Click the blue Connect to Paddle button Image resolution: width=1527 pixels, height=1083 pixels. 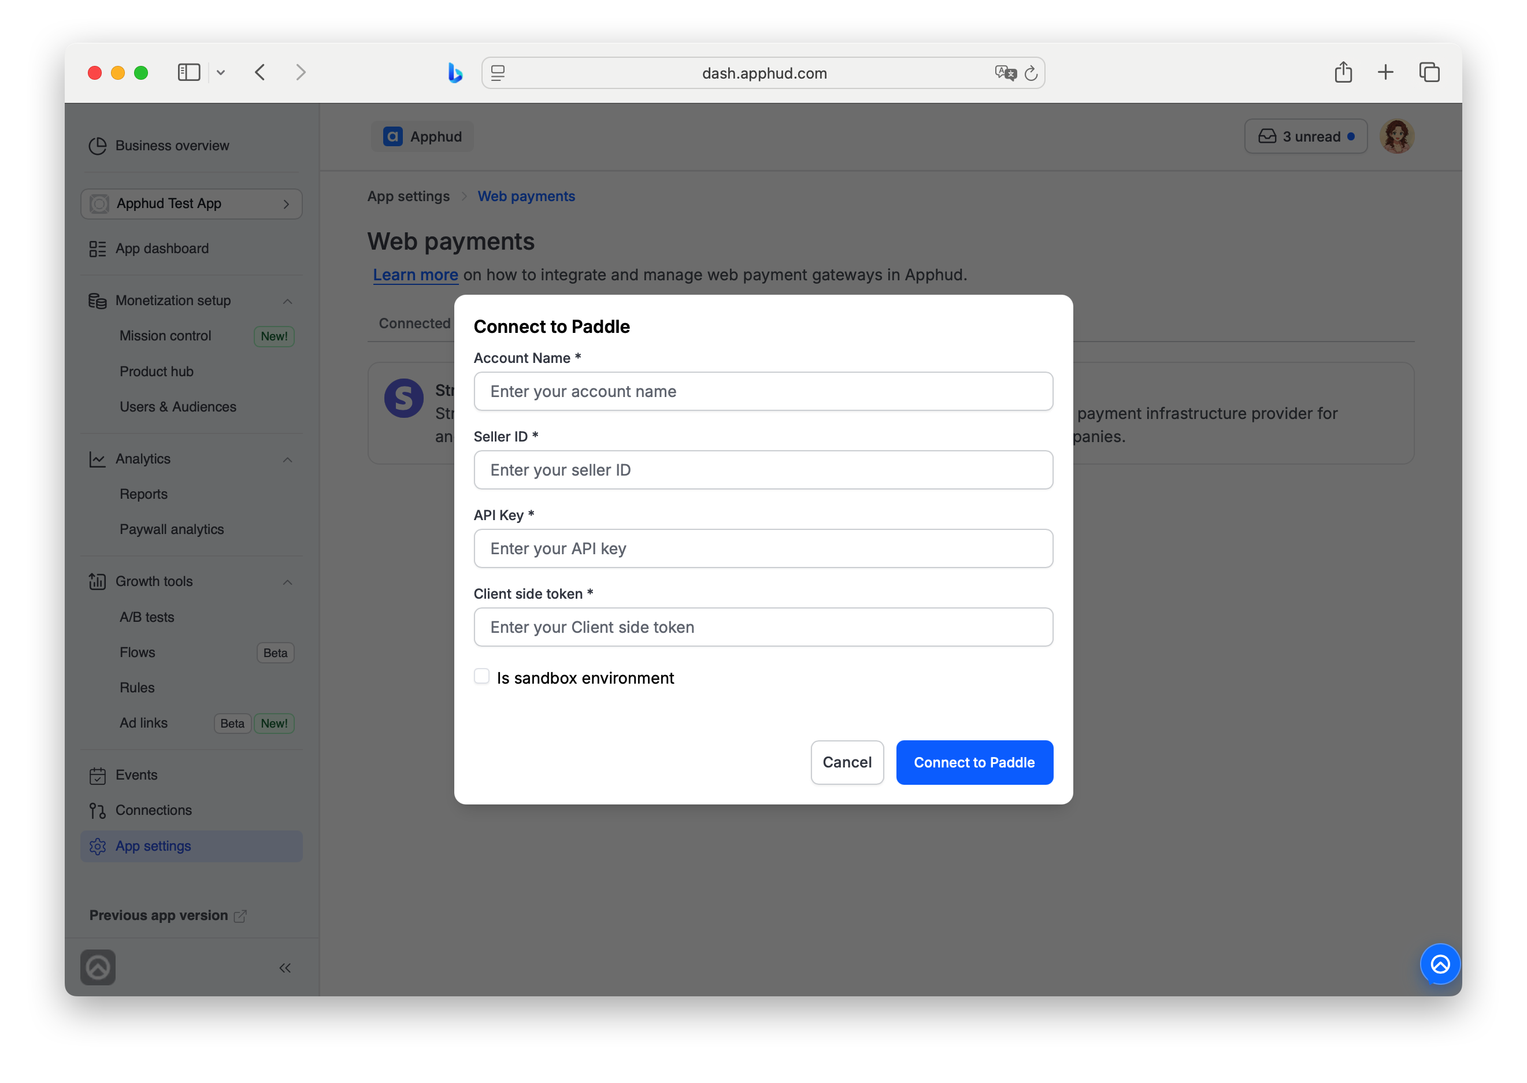[974, 762]
